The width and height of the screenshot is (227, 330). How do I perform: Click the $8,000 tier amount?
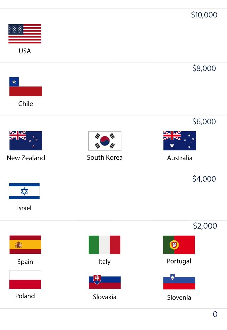point(204,68)
